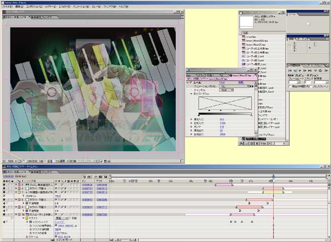Click the snapshot camera icon in viewer footer
The image size is (331, 242).
[x=41, y=161]
